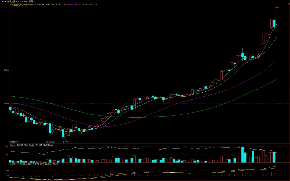Click the 1600 price axis label

click(6, 70)
